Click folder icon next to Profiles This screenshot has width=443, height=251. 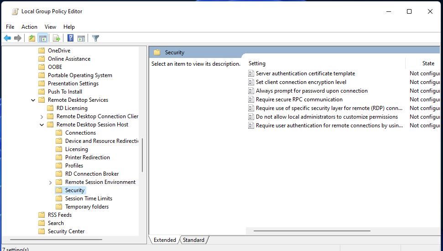[59, 165]
